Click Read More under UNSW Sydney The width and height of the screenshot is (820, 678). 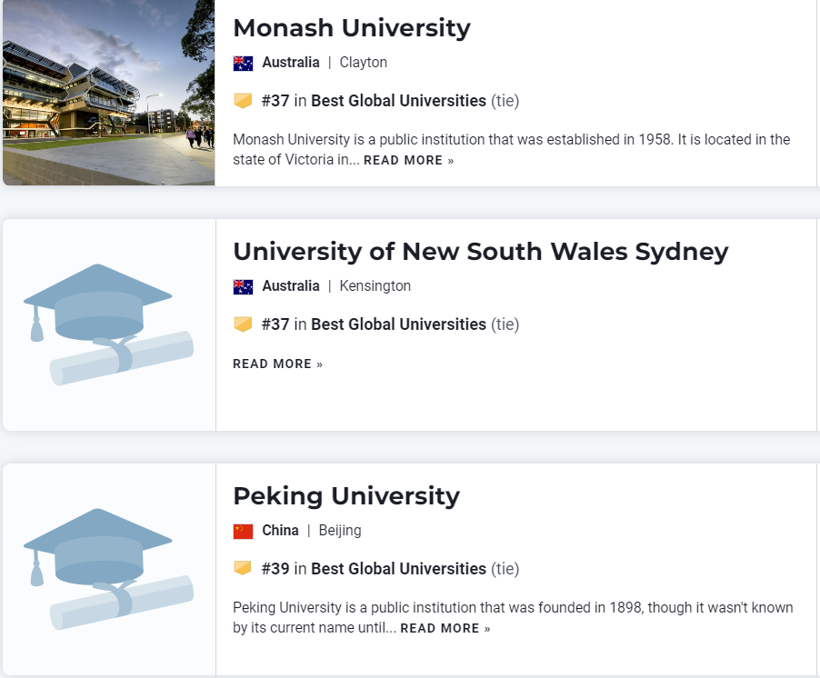(277, 364)
